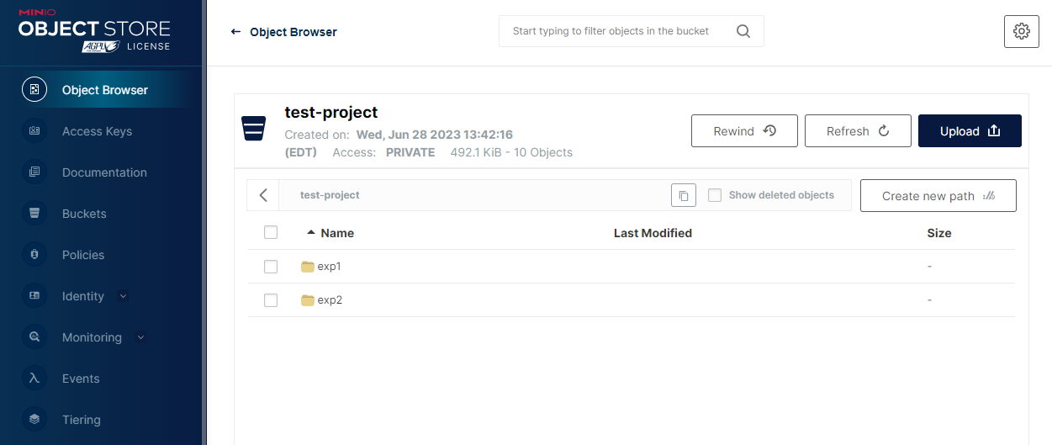Viewport: 1052px width, 445px height.
Task: Click the search magnifier icon
Action: click(x=743, y=31)
